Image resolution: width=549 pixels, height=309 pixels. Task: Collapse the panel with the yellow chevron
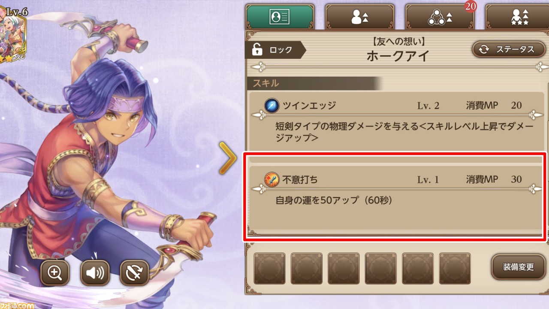click(x=228, y=158)
